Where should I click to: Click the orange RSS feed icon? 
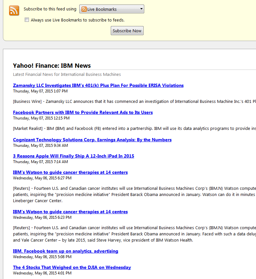[x=14, y=10]
